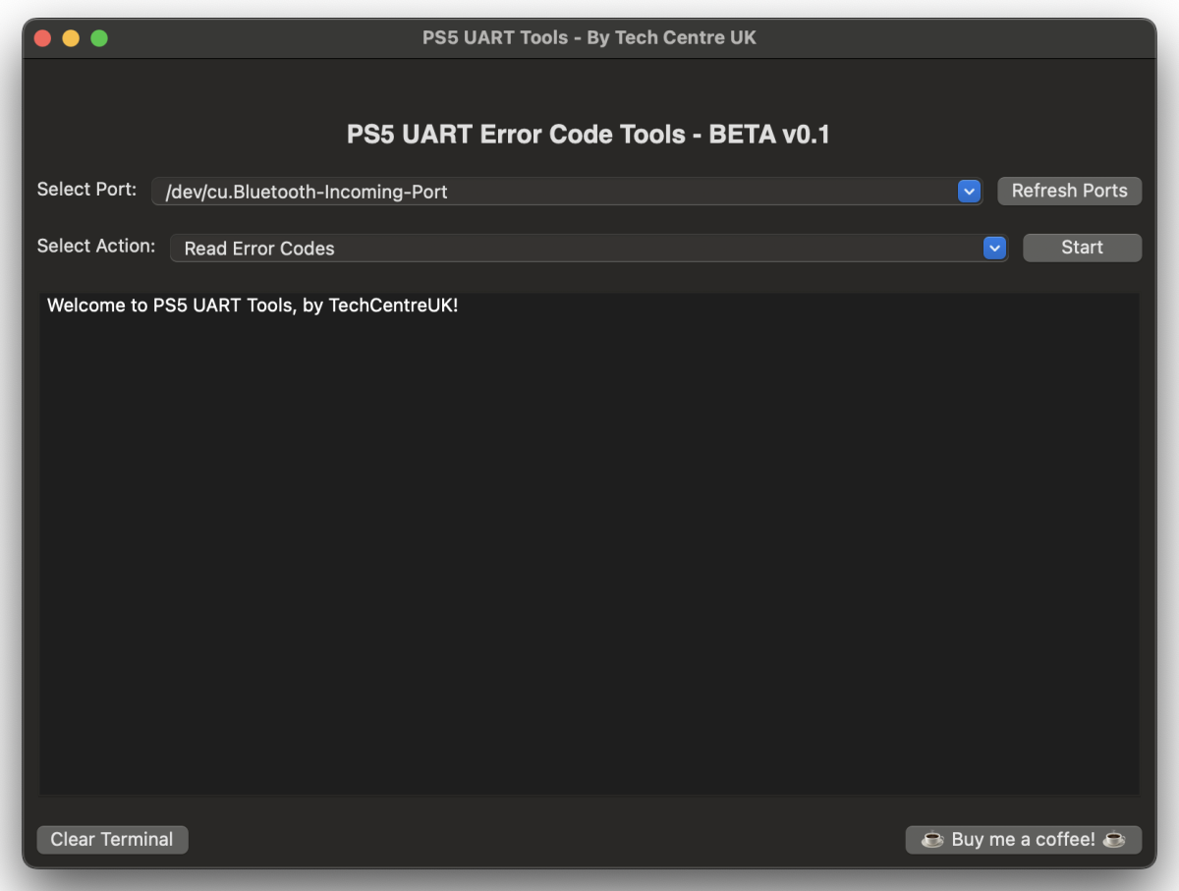Click the blue chevron on the port dropdown

[969, 191]
